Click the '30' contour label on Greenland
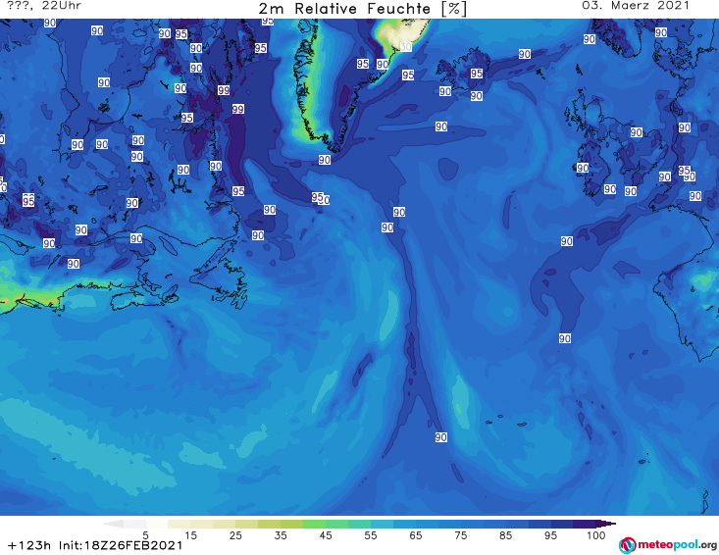Viewport: 719px width, 555px height. pos(406,47)
